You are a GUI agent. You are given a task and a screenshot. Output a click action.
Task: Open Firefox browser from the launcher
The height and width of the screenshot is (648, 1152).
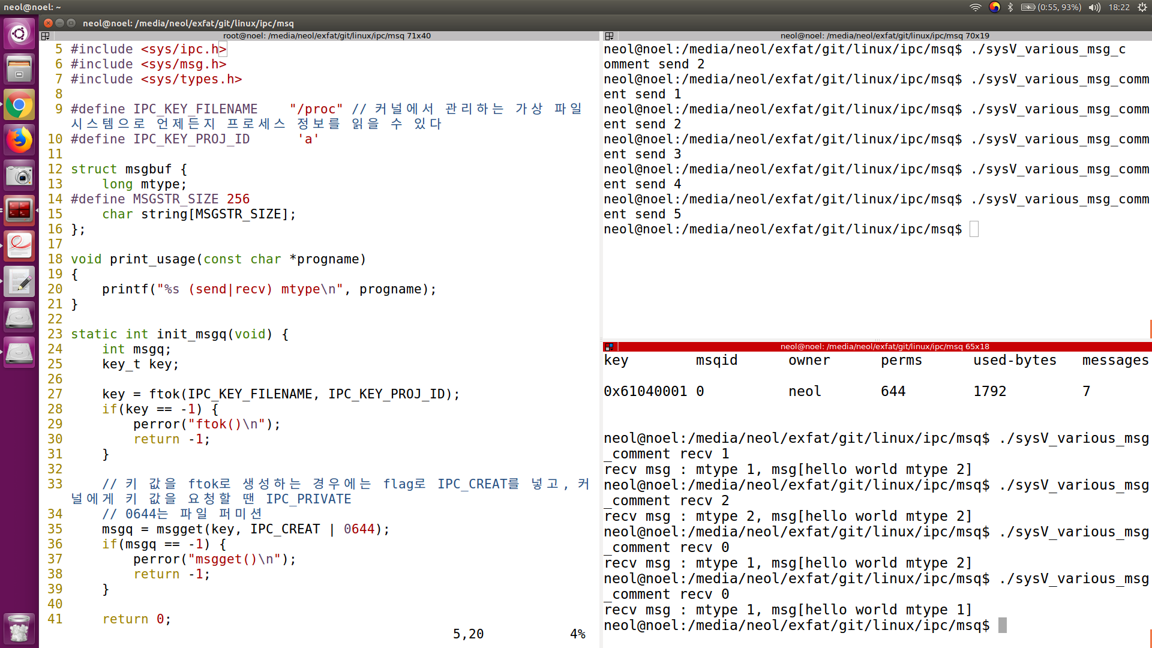(x=19, y=140)
